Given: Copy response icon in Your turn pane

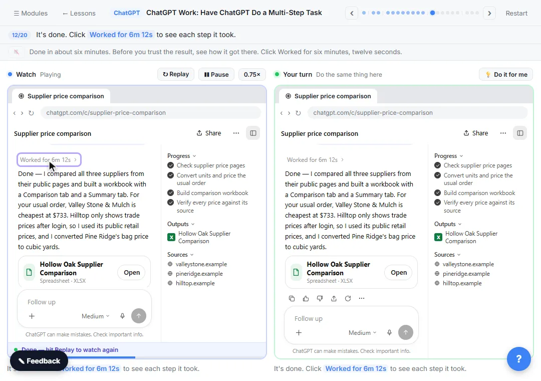Looking at the screenshot, I should point(292,298).
